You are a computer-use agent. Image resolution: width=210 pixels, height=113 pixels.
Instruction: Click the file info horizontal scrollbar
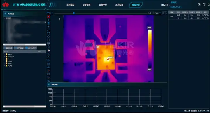pos(24,45)
